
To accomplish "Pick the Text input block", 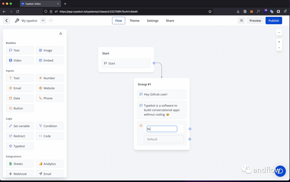I will tap(20, 78).
